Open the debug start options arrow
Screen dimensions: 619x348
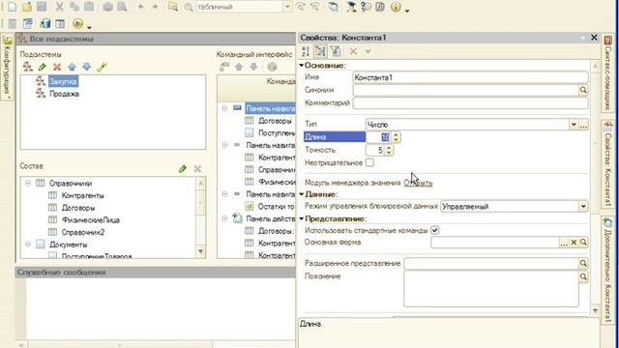tap(90, 27)
